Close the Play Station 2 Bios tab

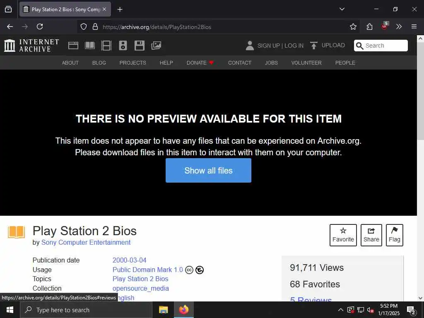tap(104, 9)
